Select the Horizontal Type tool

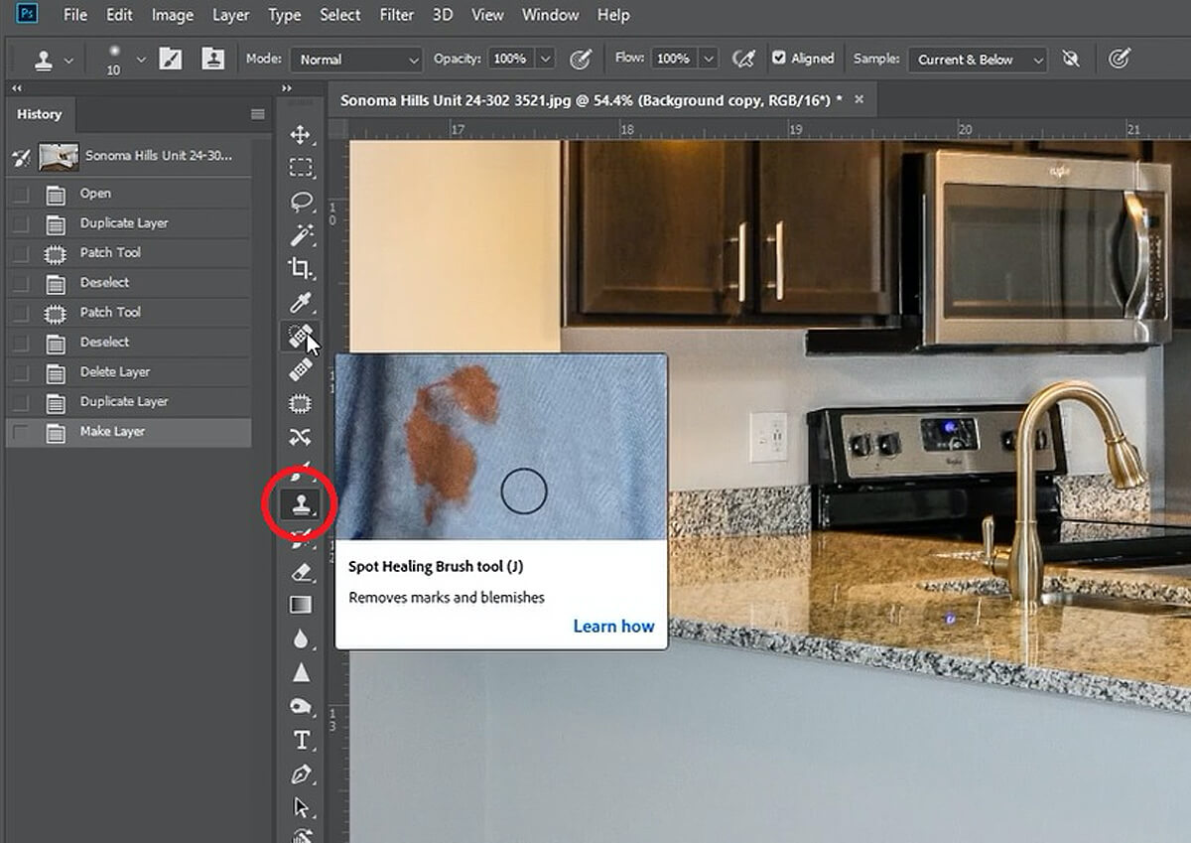(x=301, y=740)
